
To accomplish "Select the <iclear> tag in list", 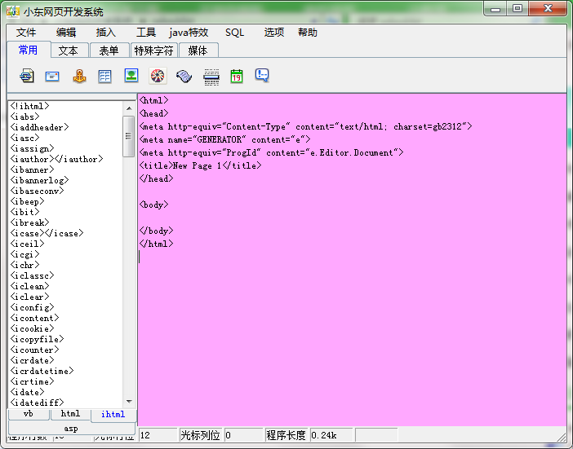I will coord(29,297).
